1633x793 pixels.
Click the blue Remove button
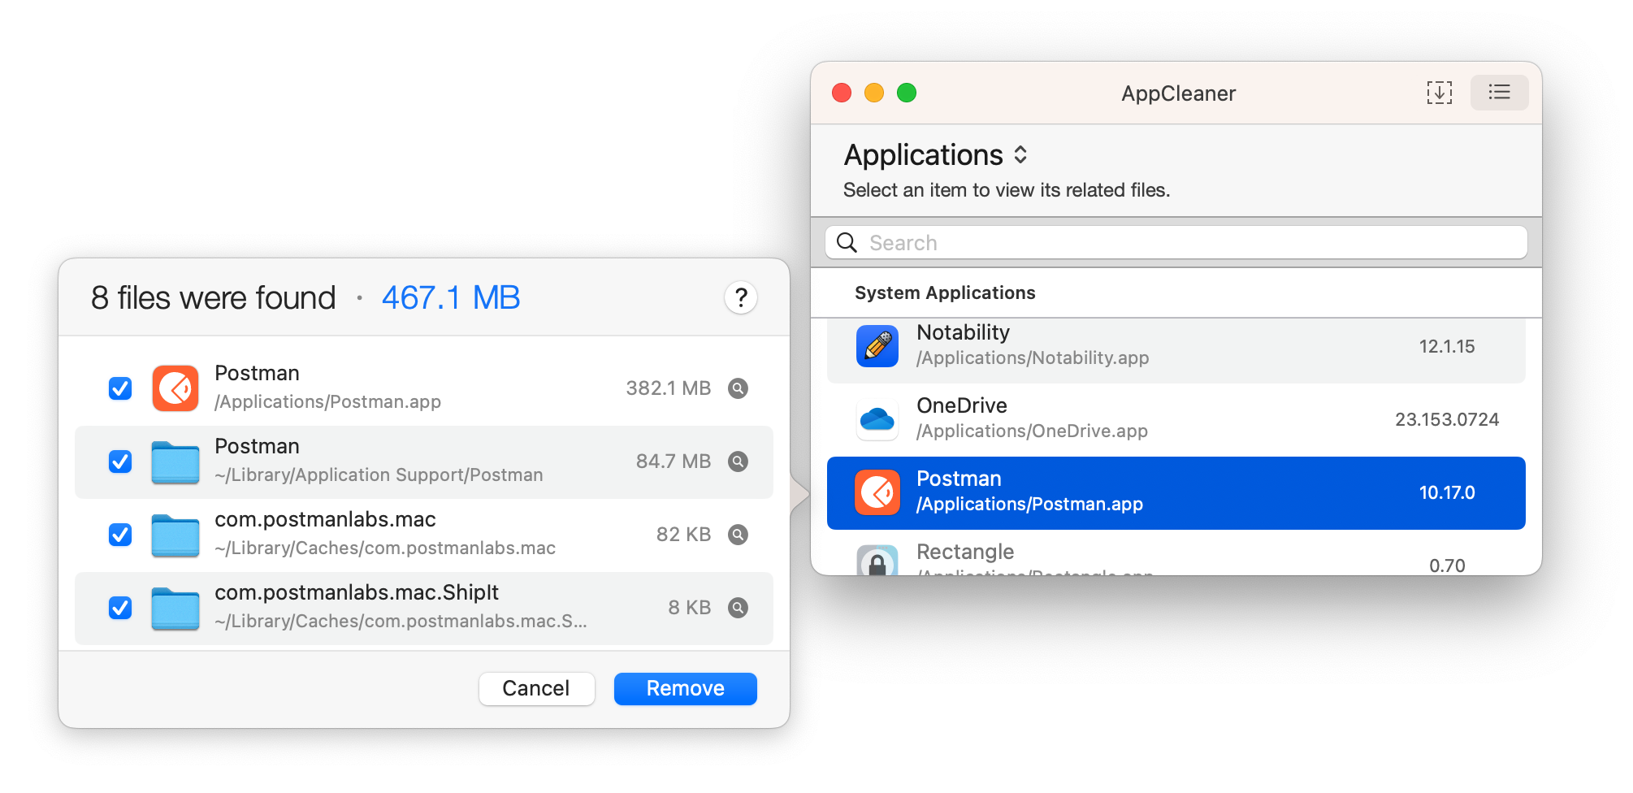tap(685, 688)
